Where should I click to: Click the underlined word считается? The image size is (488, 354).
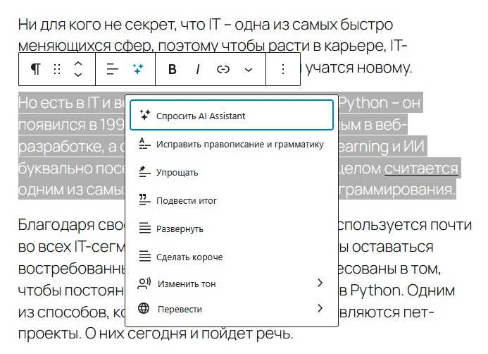click(x=421, y=169)
